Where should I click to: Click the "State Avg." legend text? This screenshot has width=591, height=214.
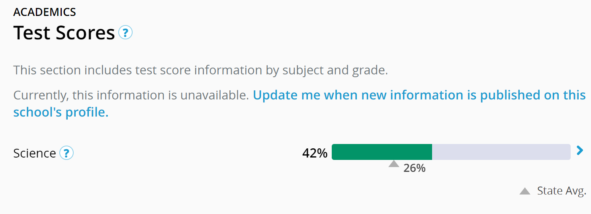[x=562, y=191]
